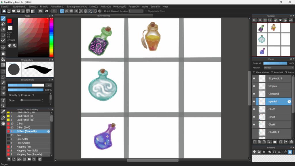295x166 pixels.
Task: Delete layer using trash icon in Ebene panel
Action: 291,142
